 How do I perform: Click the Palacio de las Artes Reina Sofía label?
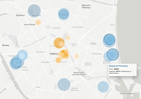click(79, 74)
